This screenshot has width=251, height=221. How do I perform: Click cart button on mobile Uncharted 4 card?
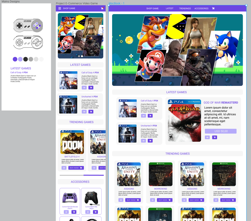tap(91, 112)
